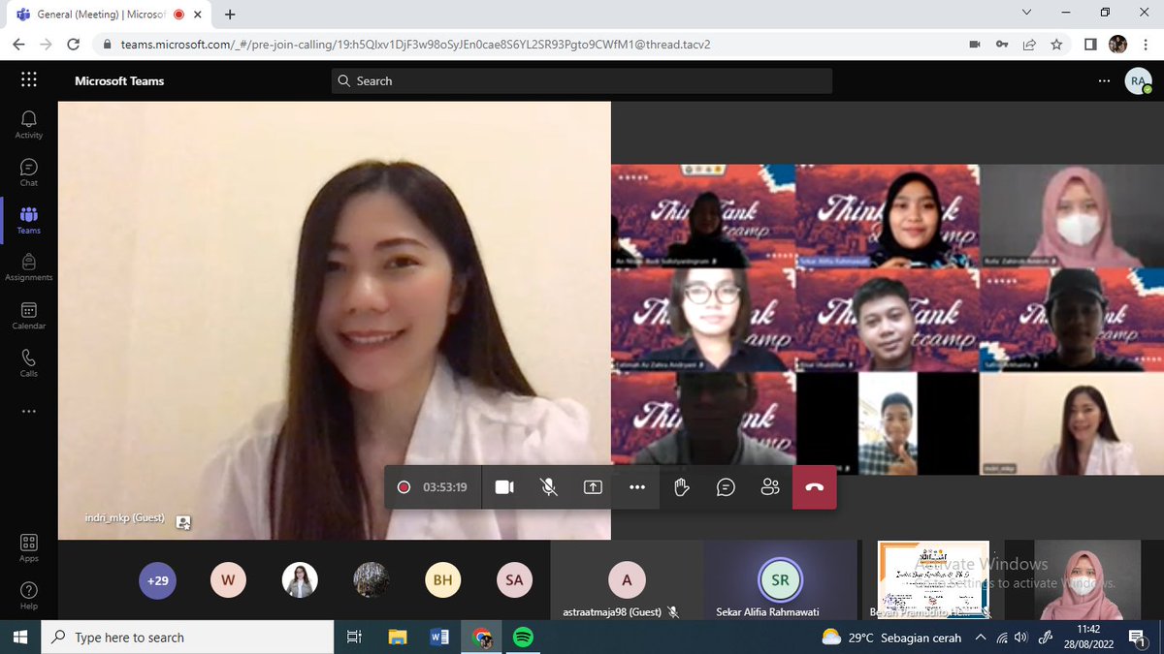
Task: Show participants list
Action: pos(770,487)
